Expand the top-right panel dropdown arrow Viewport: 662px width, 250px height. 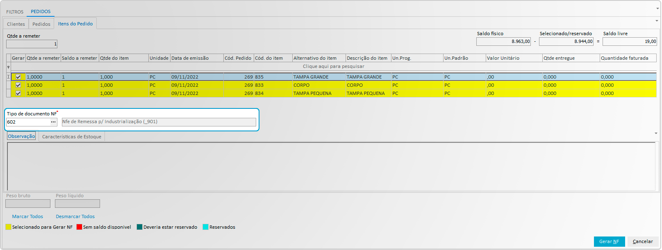coord(657,9)
